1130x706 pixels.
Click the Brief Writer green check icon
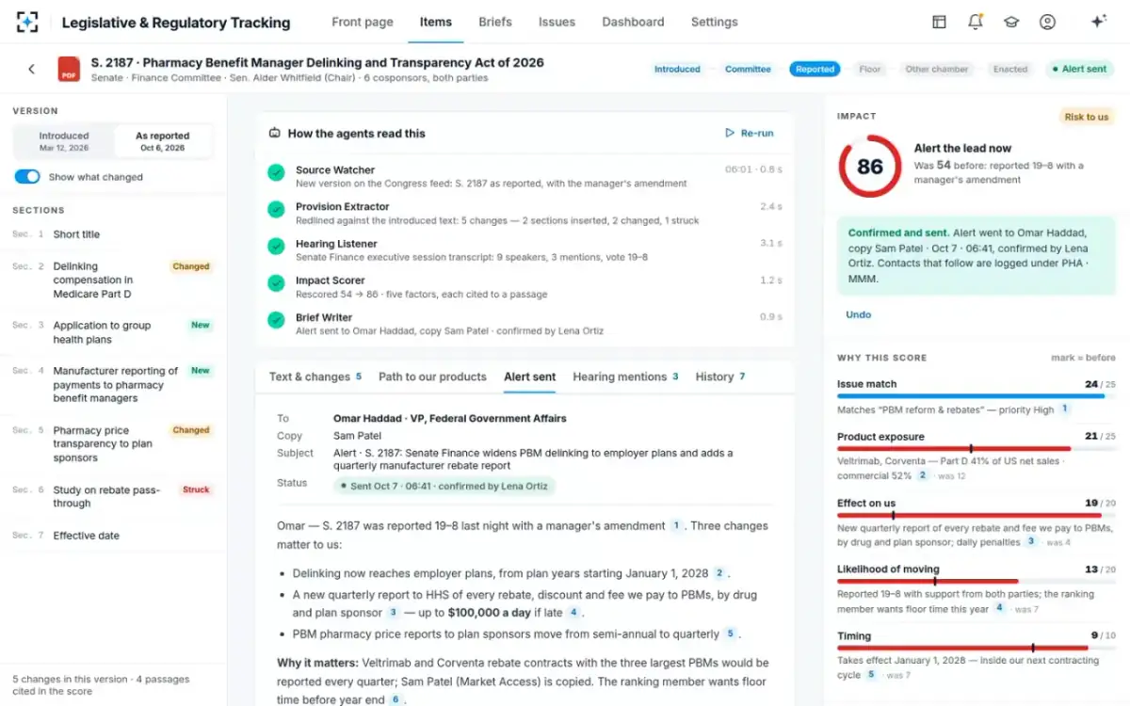pyautogui.click(x=276, y=320)
